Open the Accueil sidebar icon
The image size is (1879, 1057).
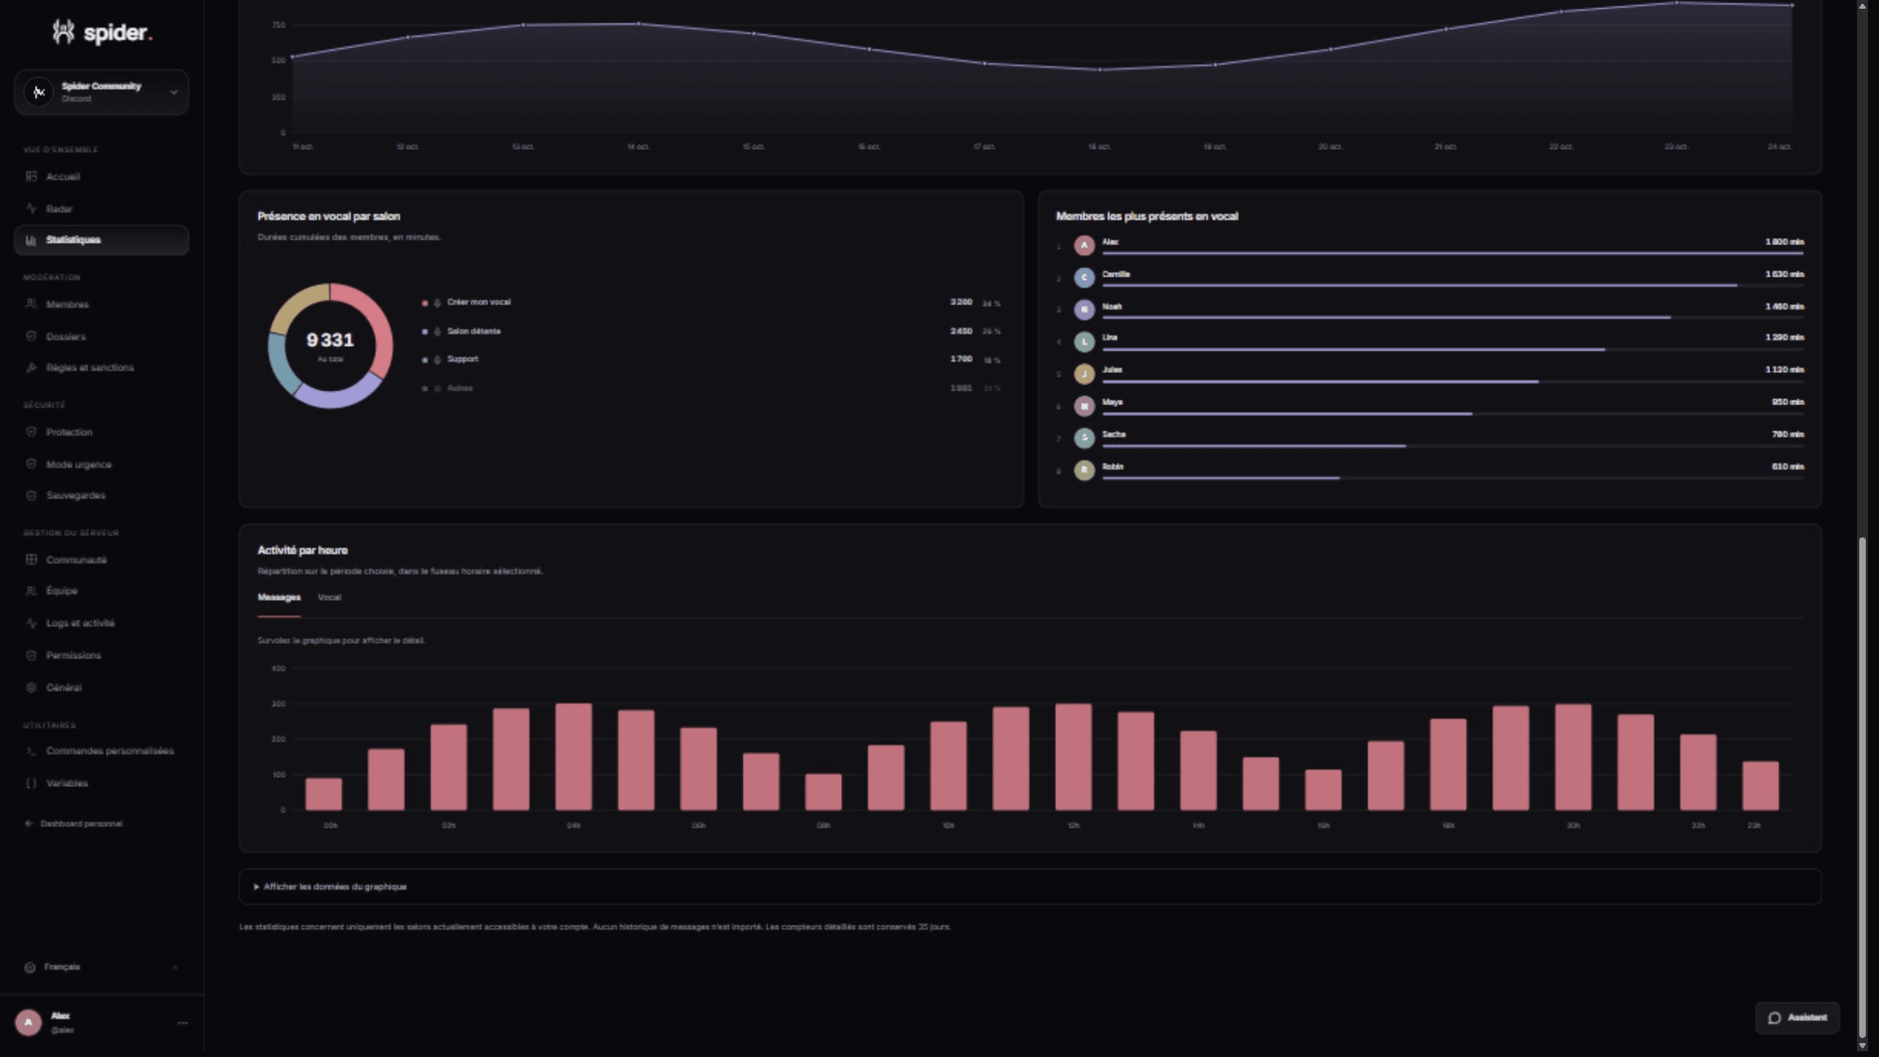tap(31, 176)
